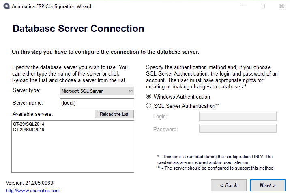This screenshot has width=290, height=193.
Task: Click the Server name input field
Action: 97,103
